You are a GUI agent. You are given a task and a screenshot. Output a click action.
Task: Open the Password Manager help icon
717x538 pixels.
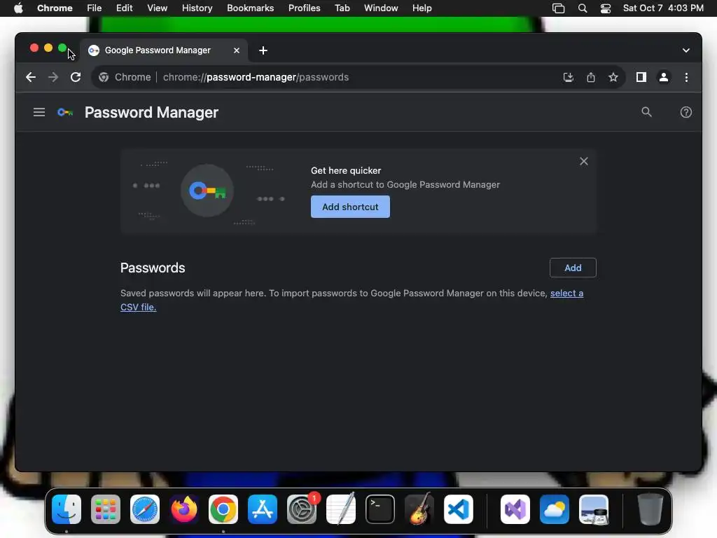(x=685, y=112)
